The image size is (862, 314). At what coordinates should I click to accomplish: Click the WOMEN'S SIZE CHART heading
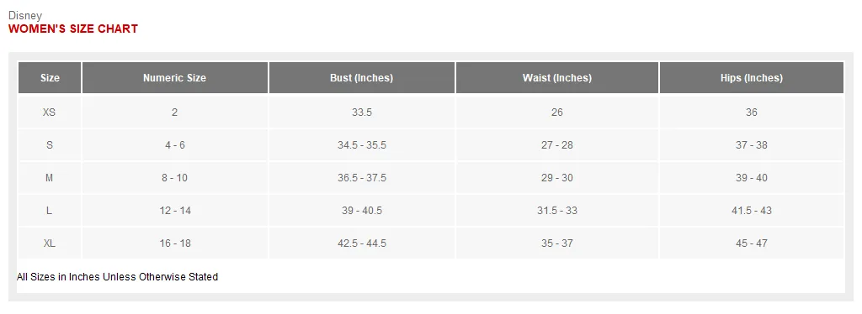(73, 29)
